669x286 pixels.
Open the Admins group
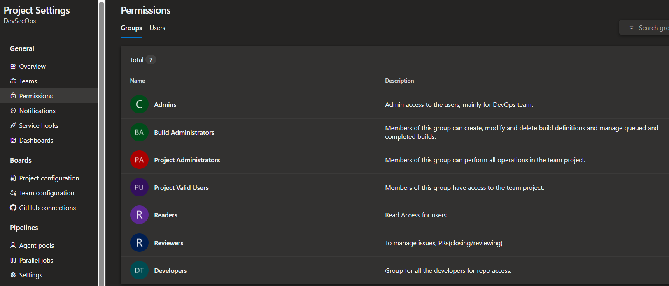click(x=165, y=104)
